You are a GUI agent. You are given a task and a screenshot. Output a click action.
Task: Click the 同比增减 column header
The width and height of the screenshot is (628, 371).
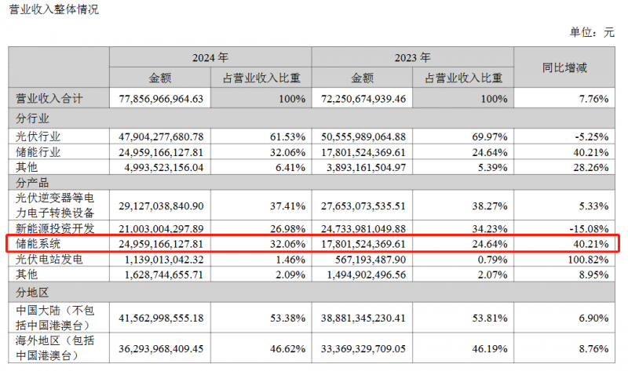click(564, 68)
